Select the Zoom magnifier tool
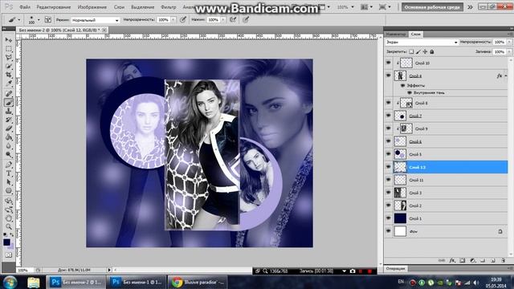The image size is (514, 289). 9,226
